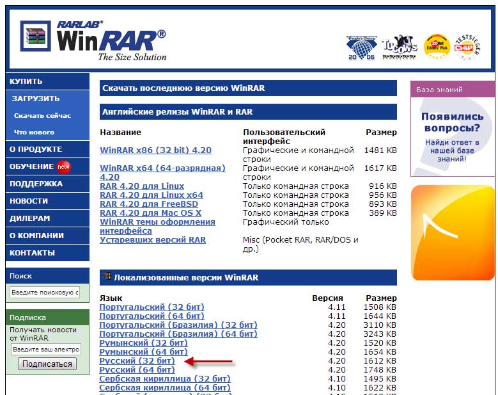Open the КОНТАКТЫ menu item
This screenshot has height=395, width=498.
click(x=47, y=253)
